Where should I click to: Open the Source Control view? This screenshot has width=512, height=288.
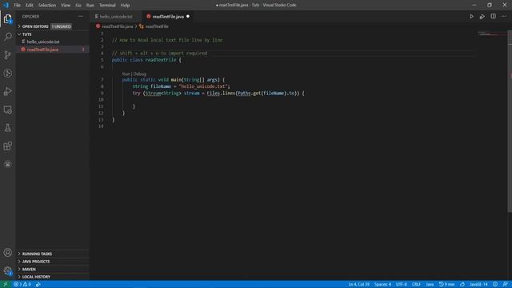[7, 54]
